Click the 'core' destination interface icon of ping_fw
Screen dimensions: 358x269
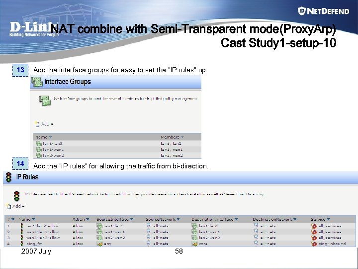194,244
